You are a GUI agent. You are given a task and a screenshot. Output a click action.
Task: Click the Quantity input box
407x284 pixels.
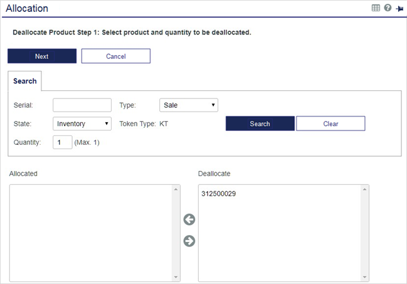tap(62, 142)
